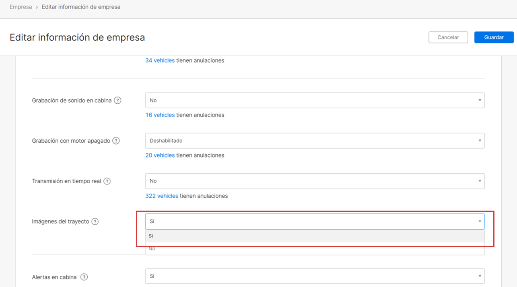Click Transmisión en tiempo real label
Viewport: 517px width, 287px height.
(66, 181)
